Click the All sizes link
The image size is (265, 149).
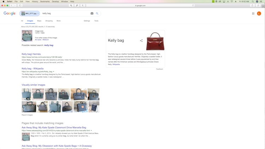pos(38,40)
